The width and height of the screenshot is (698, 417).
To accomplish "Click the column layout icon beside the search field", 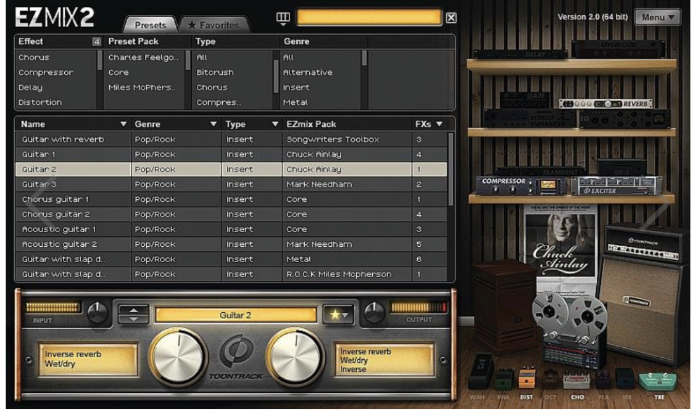I will 283,18.
